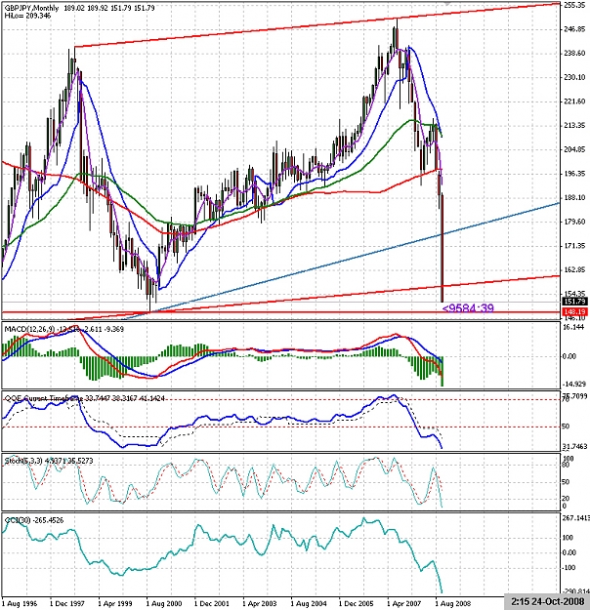Select the 0.00 value on CCI scale
The width and height of the screenshot is (590, 610).
point(569,552)
